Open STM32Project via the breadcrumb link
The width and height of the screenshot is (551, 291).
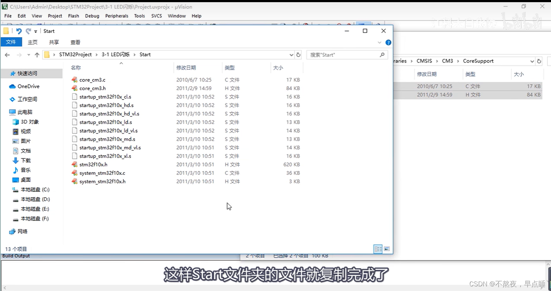[x=75, y=54]
